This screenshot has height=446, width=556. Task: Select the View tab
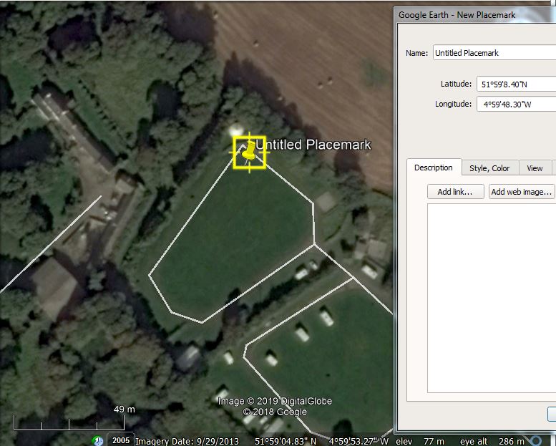point(535,168)
